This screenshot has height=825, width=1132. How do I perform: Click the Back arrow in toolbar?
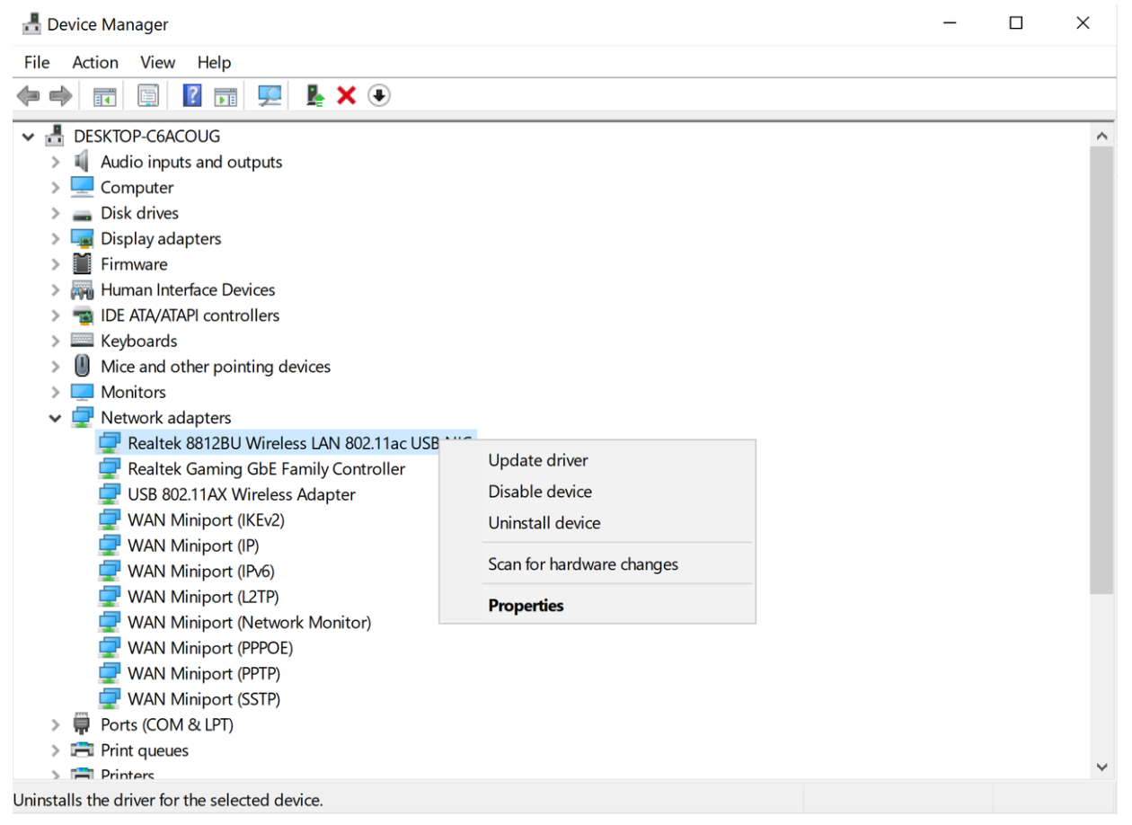point(29,95)
